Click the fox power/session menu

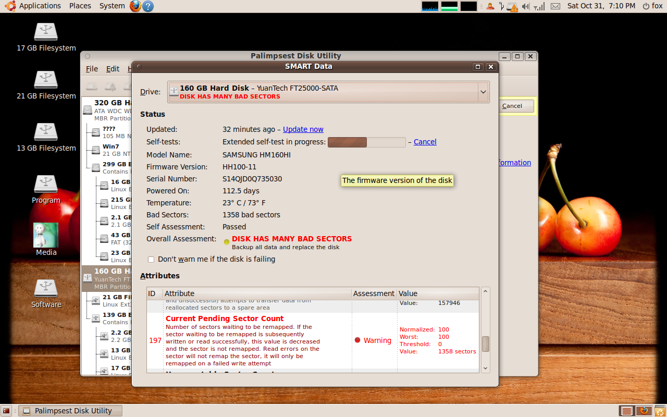pyautogui.click(x=653, y=6)
